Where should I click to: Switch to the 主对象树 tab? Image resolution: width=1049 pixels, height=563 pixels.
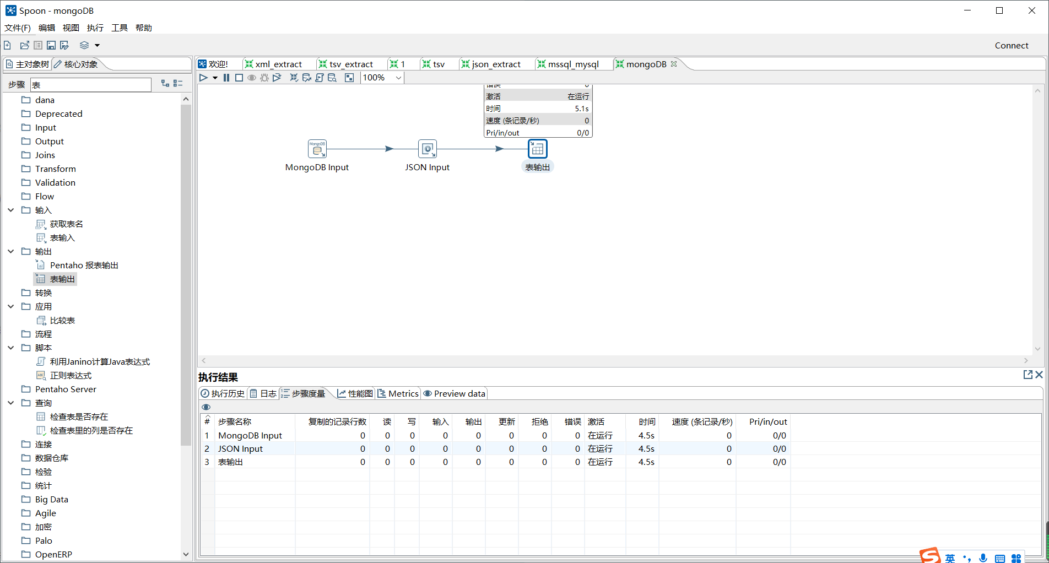(27, 64)
